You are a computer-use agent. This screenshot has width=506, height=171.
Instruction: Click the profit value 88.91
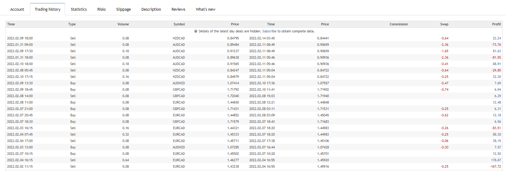(497, 64)
